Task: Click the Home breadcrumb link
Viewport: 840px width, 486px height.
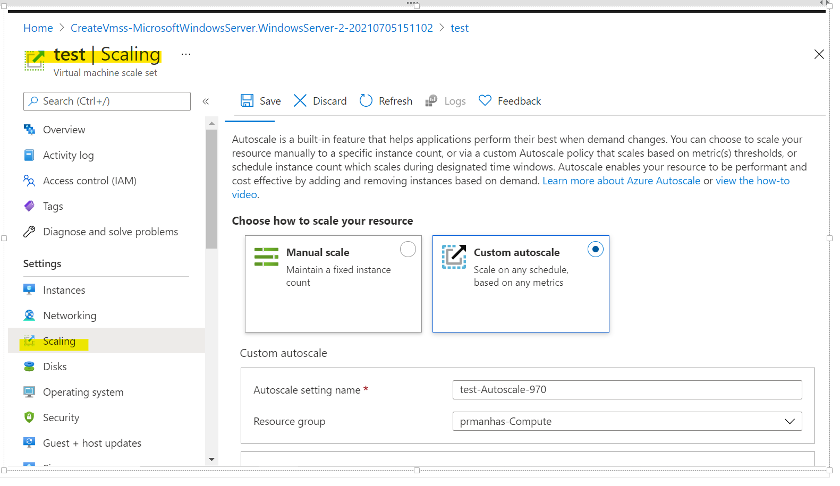Action: (38, 28)
